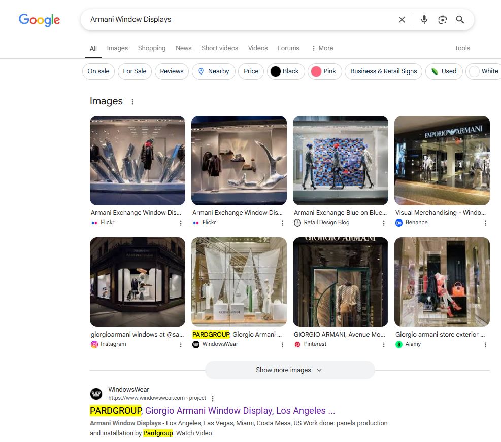Switch to the Images tab
This screenshot has width=501, height=442.
pos(117,48)
